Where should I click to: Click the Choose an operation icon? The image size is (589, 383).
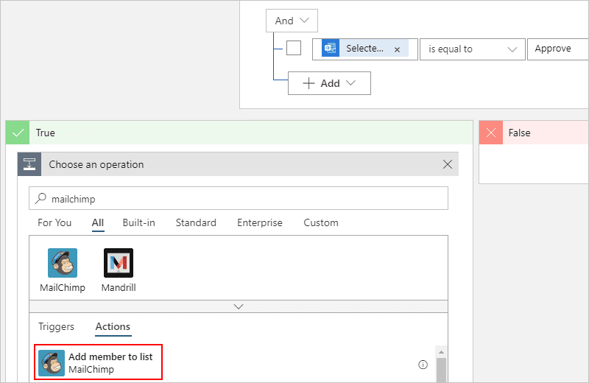29,164
